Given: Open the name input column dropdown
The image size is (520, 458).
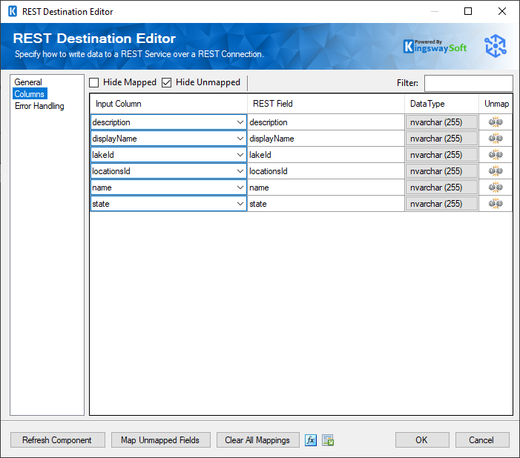Looking at the screenshot, I should coord(240,187).
